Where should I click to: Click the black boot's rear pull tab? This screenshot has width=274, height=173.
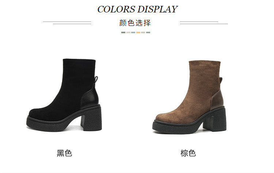pyautogui.click(x=96, y=80)
